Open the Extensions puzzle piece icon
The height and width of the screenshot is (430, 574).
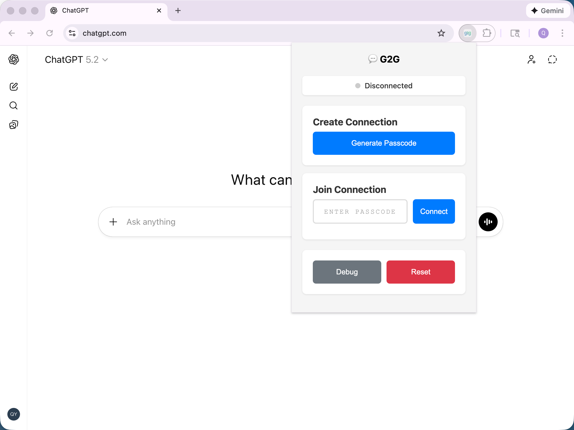tap(487, 33)
